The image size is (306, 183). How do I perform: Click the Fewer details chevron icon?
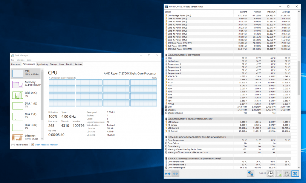coord(13,145)
